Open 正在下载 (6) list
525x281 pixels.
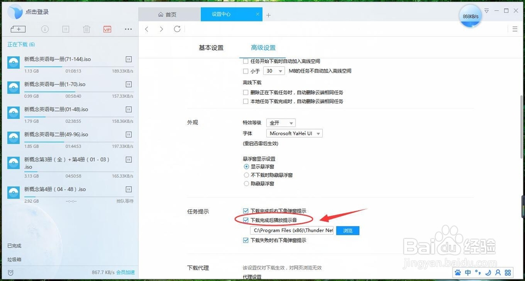[x=21, y=45]
